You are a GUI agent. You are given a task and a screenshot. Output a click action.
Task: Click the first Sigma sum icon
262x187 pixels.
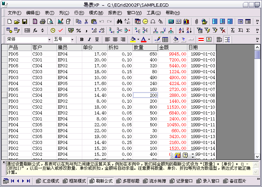[233, 31]
